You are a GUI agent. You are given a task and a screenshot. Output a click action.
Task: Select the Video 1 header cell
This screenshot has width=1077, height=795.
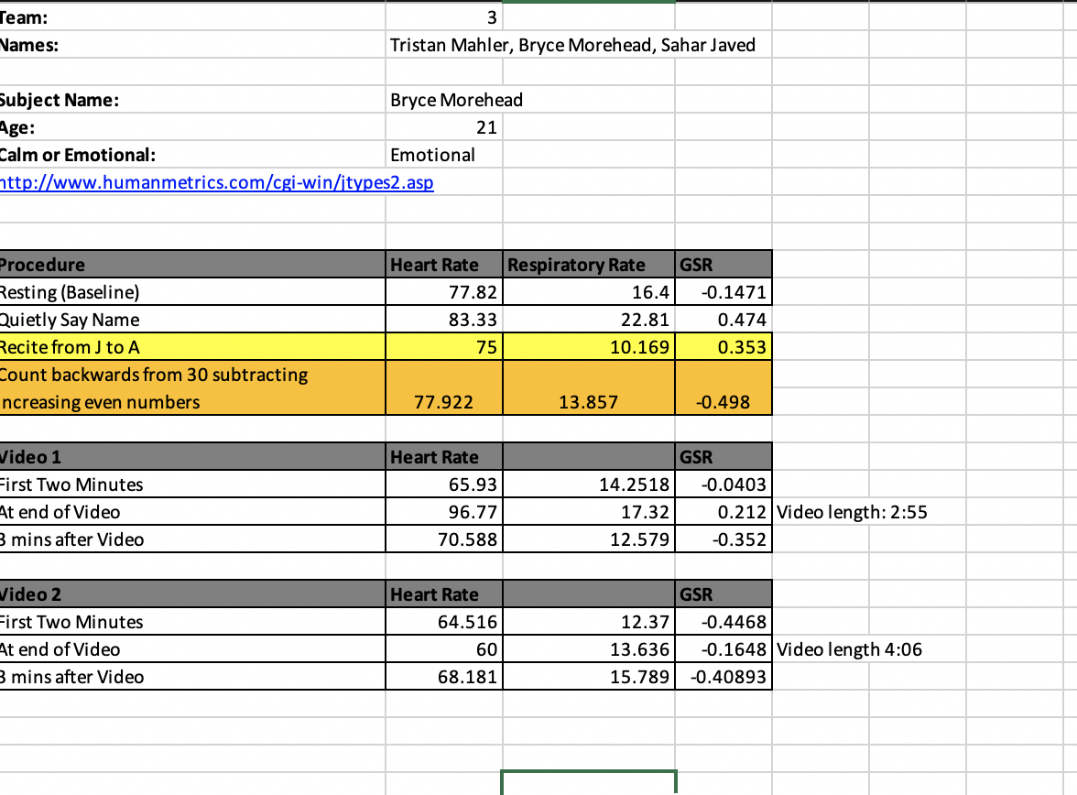pyautogui.click(x=192, y=457)
